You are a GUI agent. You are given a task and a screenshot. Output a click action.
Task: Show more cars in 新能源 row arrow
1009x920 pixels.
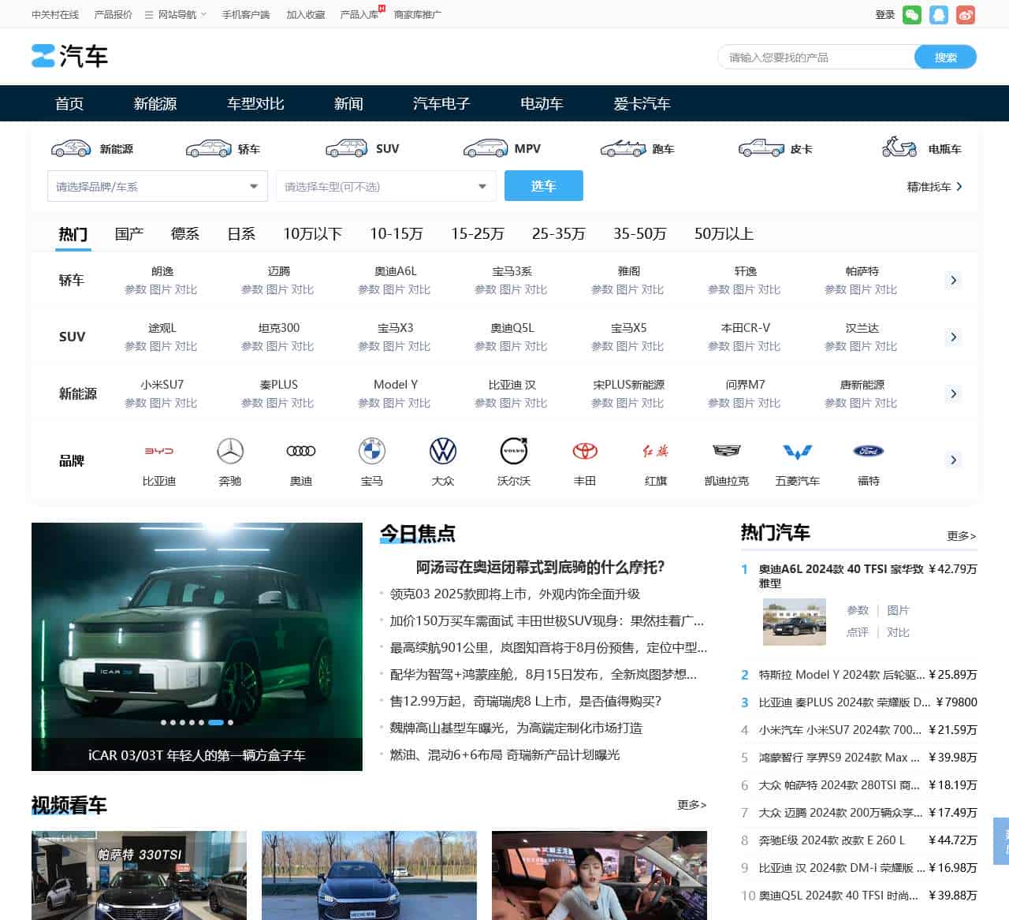[953, 393]
